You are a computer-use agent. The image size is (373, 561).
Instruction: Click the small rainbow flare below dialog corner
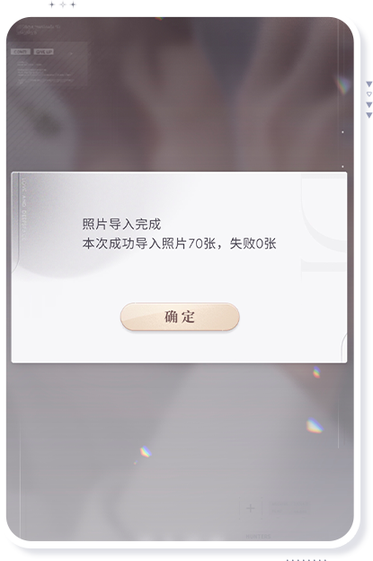point(316,372)
